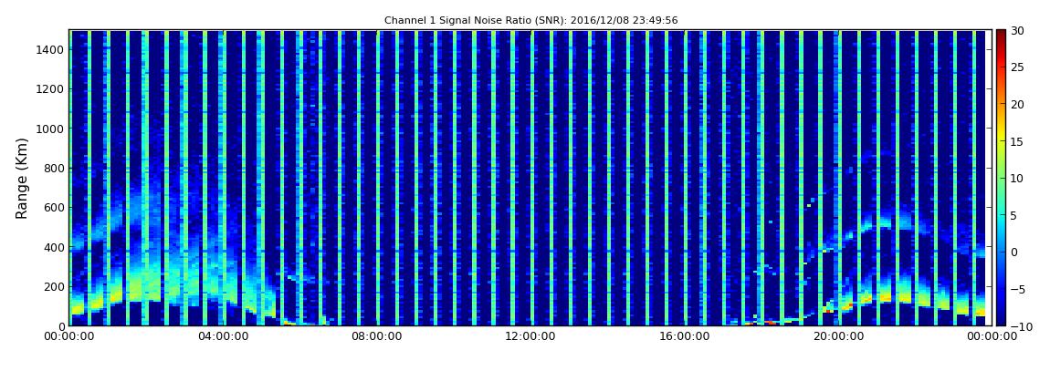
Task: Click the colorbar value 15
Action: click(1017, 141)
